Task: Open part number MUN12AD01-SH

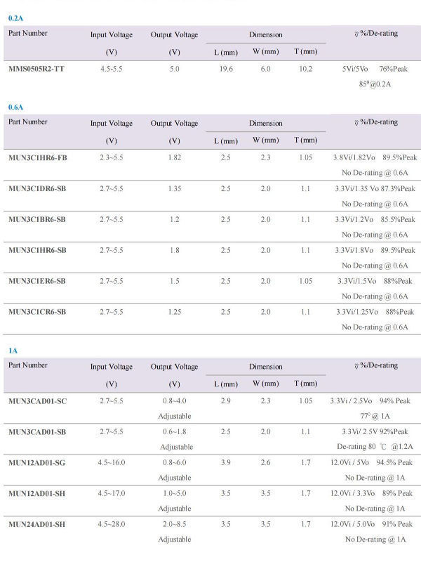Action: tap(38, 493)
